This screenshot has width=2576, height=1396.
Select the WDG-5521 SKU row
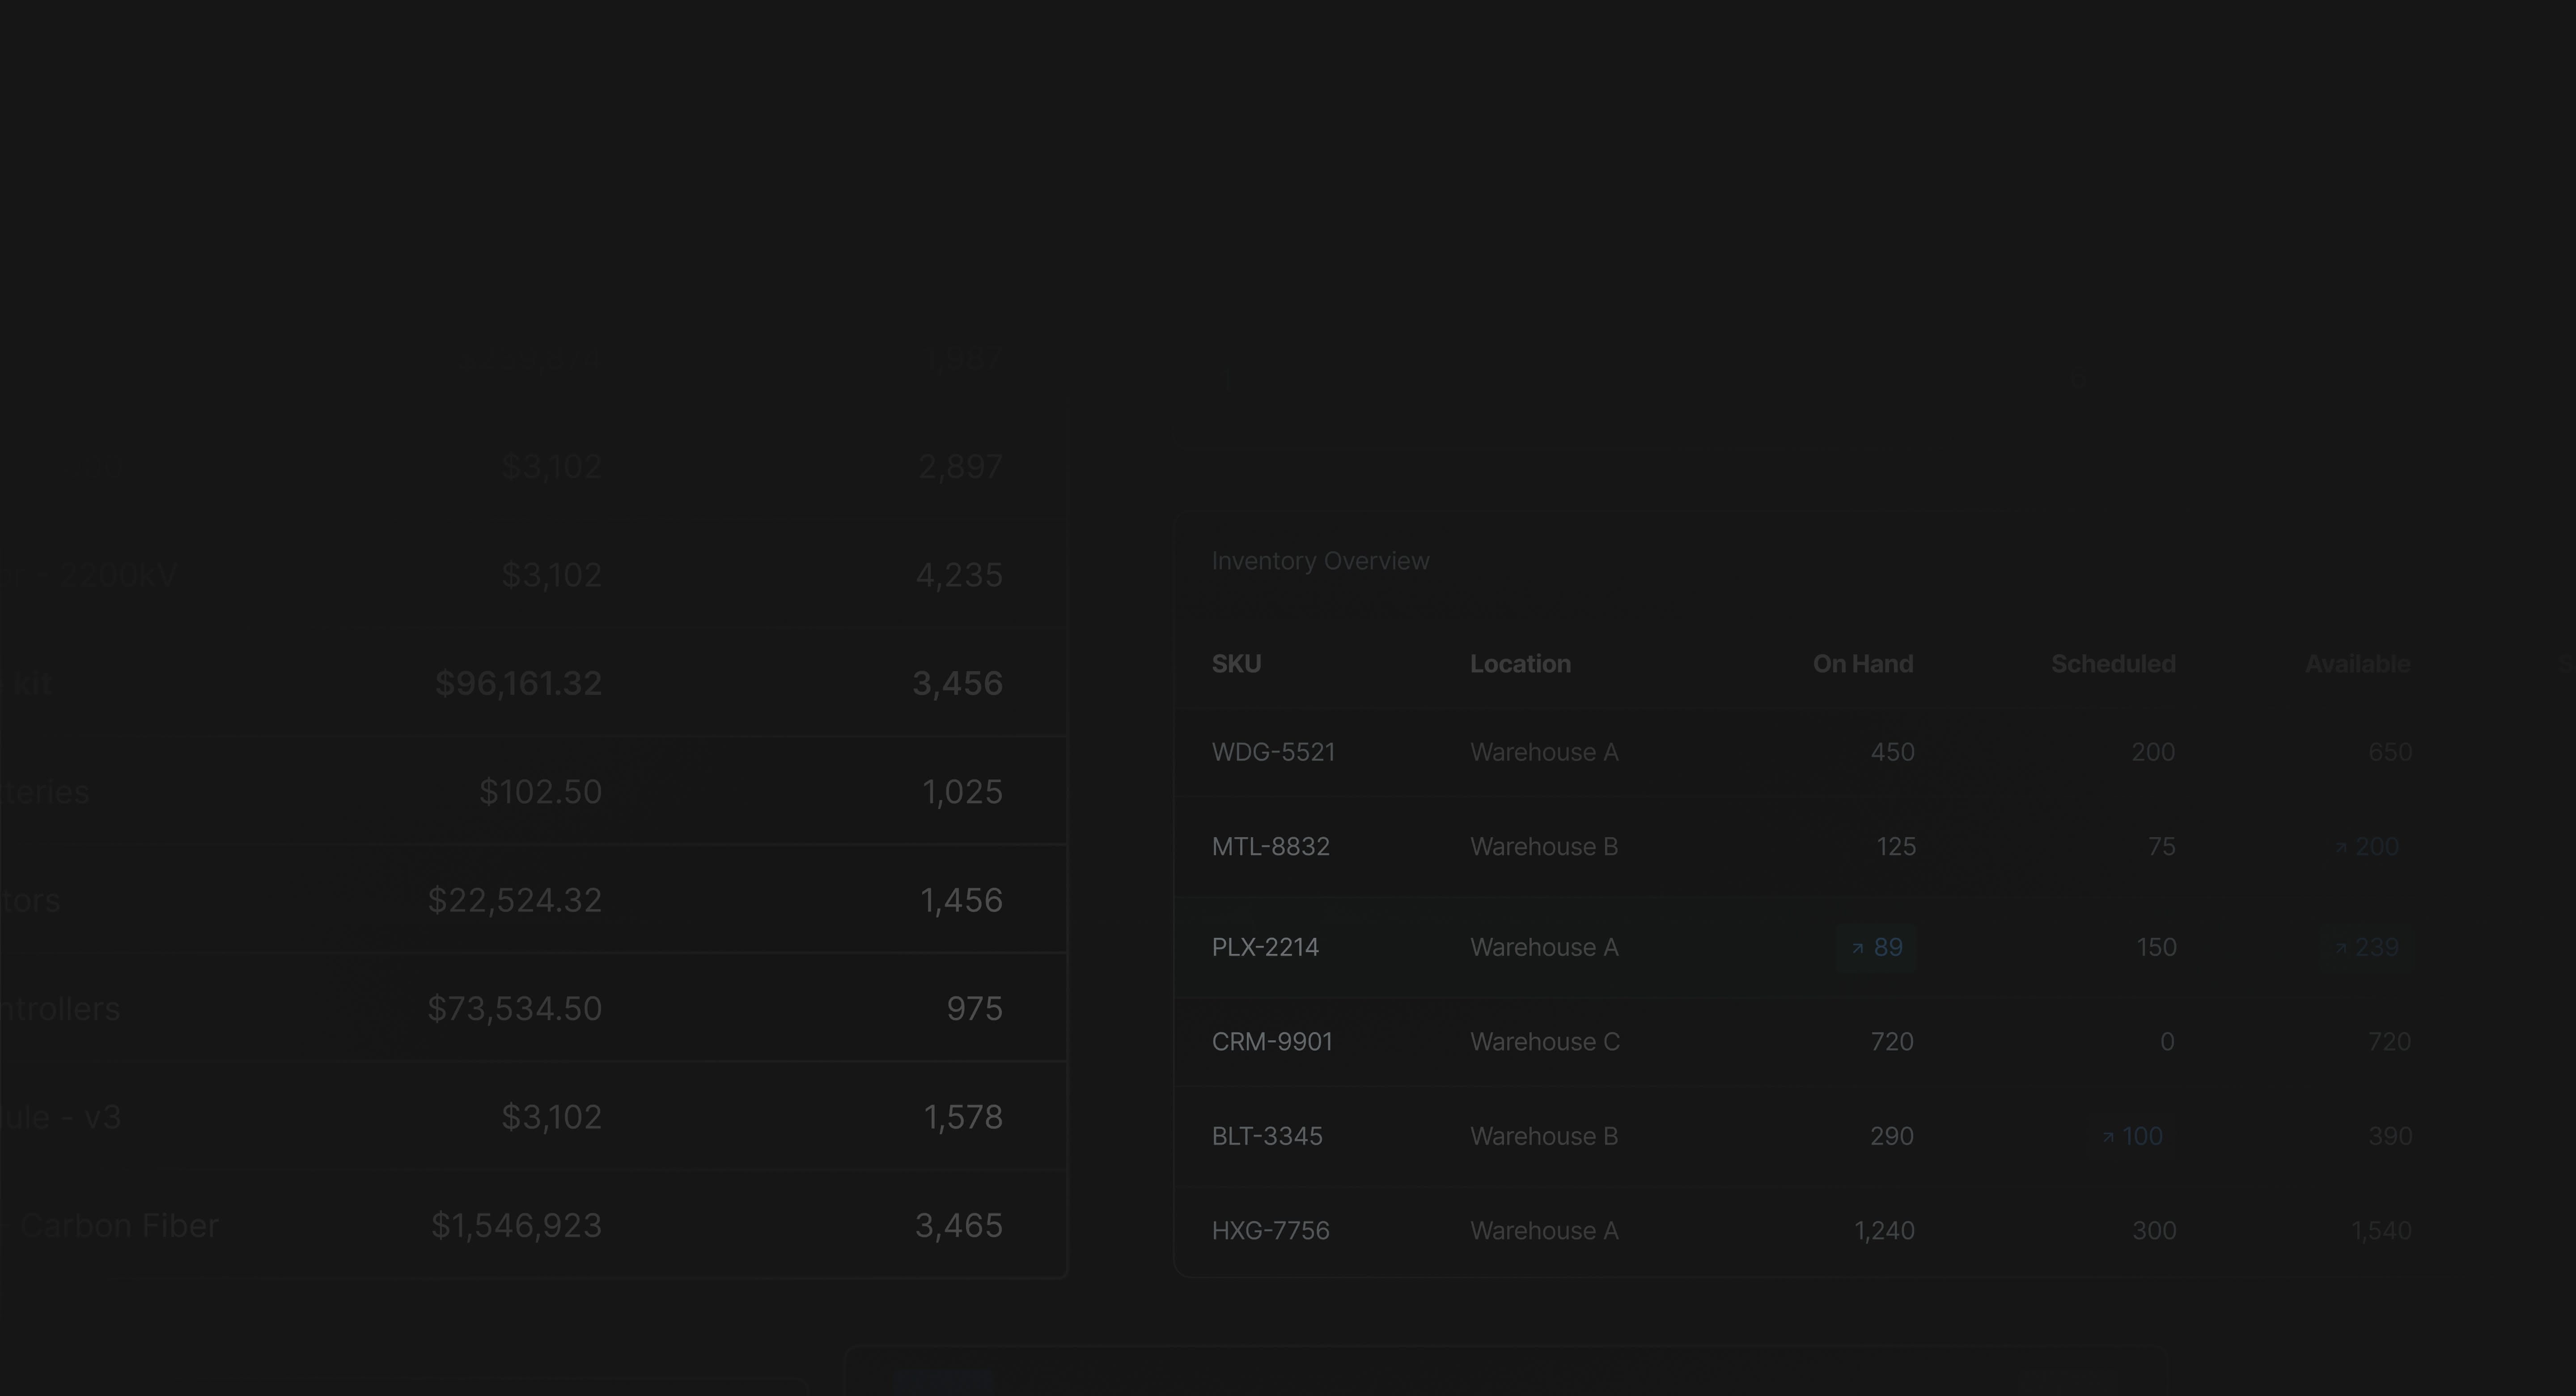click(x=1273, y=753)
